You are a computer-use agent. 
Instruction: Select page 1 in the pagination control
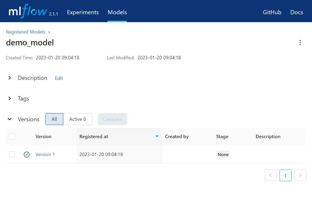285,175
